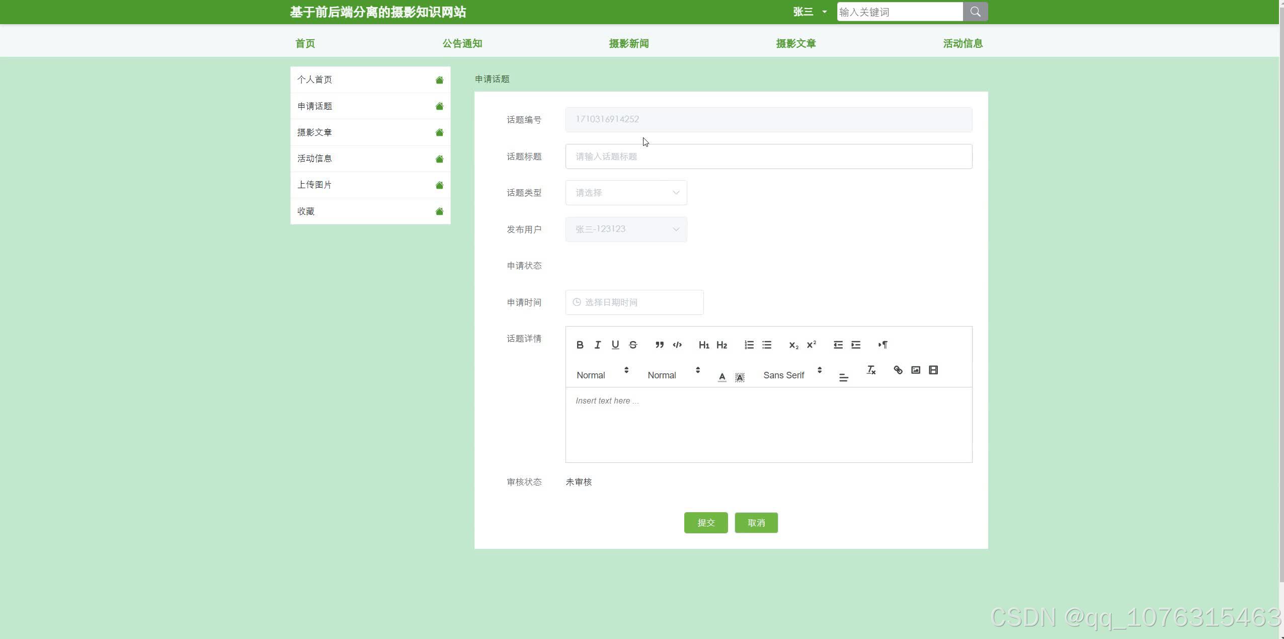Click the insert video icon

[x=933, y=370]
